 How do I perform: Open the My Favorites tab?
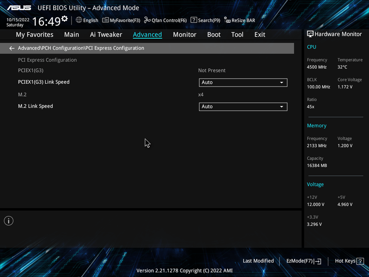tap(35, 35)
